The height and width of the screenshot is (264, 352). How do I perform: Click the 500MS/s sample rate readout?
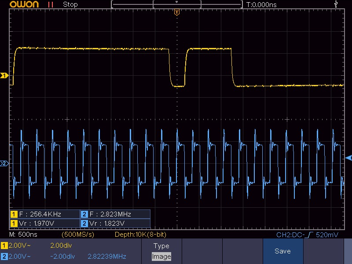click(x=78, y=235)
